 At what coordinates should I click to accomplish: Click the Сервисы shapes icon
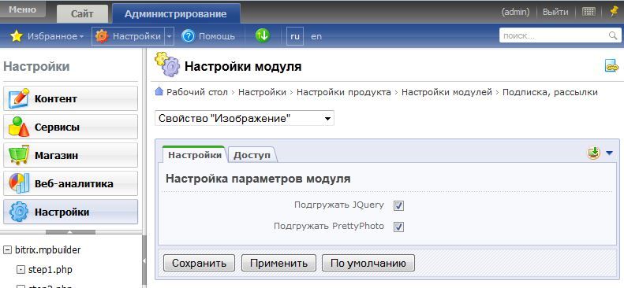point(19,127)
